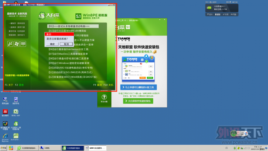Click the taskbar clock showing 4:17
268x151 pixels.
click(258, 148)
